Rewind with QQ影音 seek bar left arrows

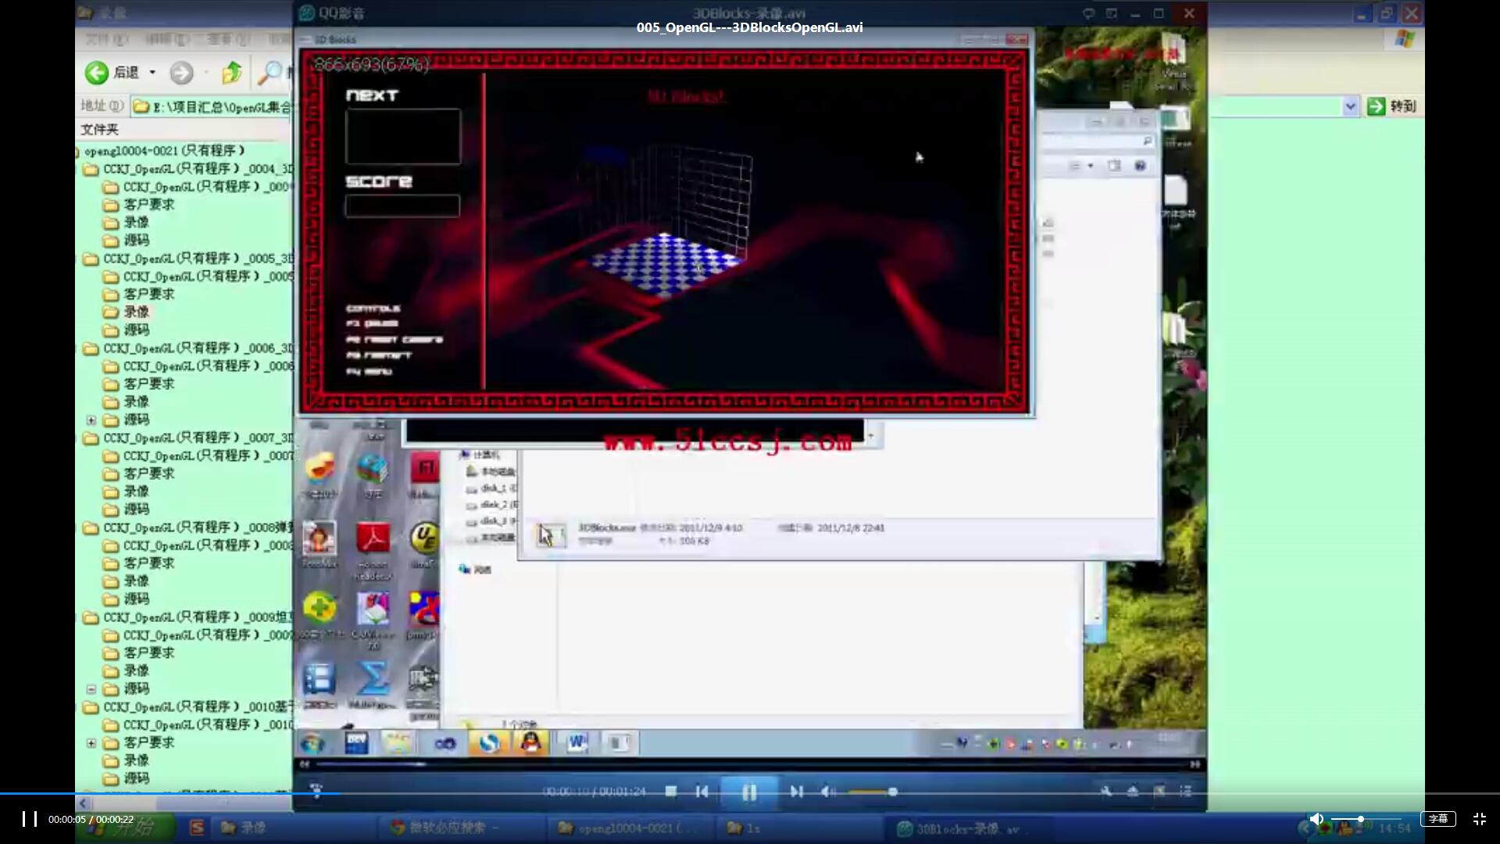click(x=305, y=764)
